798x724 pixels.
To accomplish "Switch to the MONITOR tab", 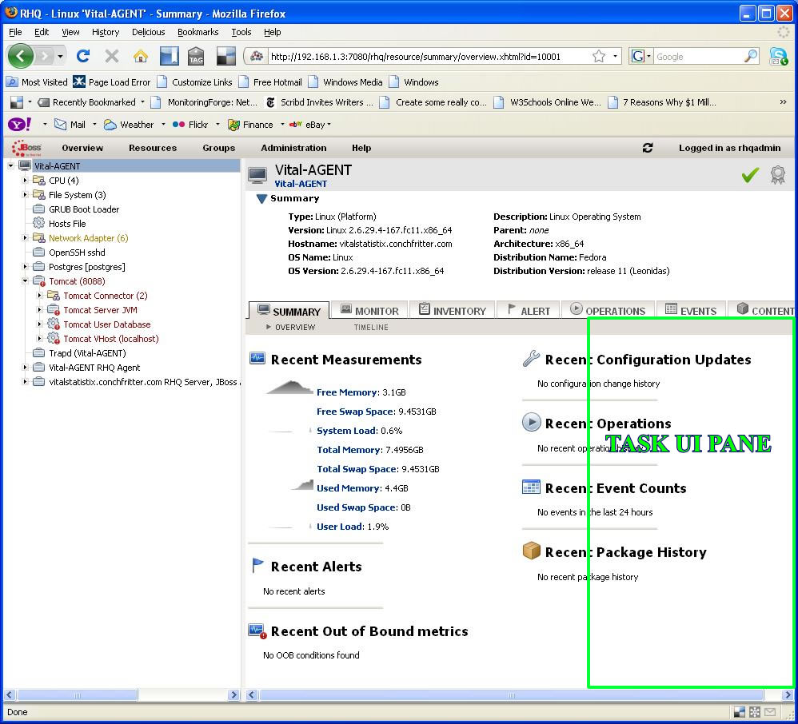I will (x=369, y=310).
